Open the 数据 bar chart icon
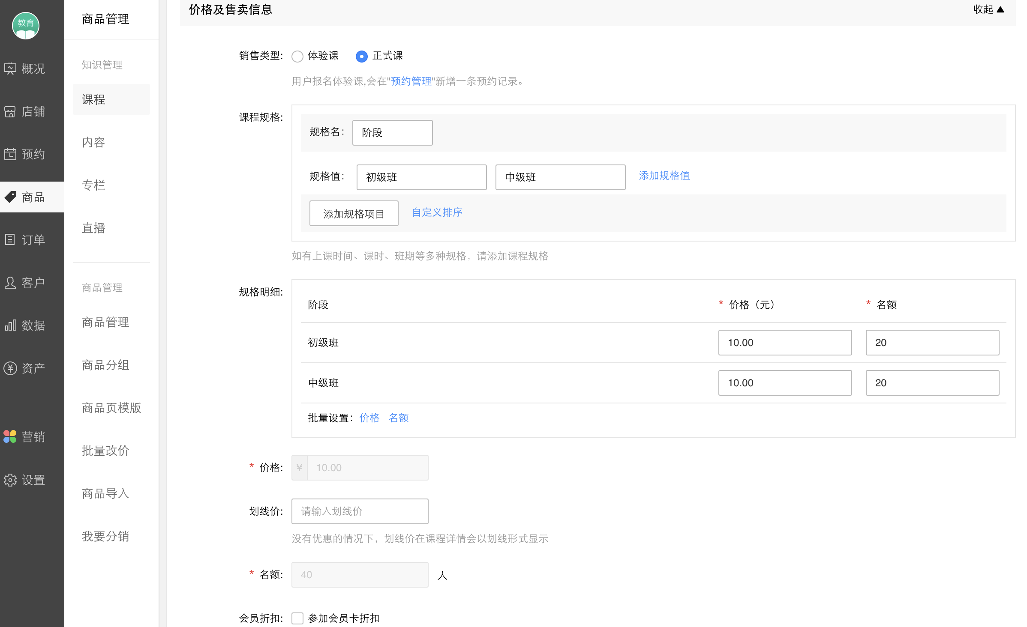 coord(10,325)
